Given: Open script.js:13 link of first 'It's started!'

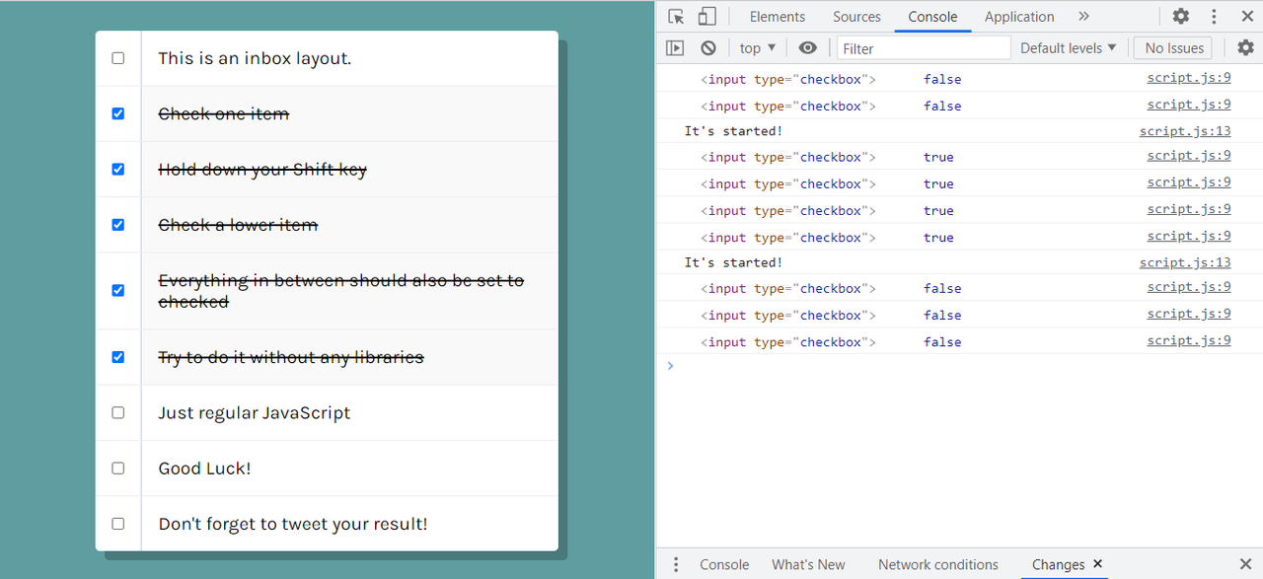Looking at the screenshot, I should [1185, 130].
